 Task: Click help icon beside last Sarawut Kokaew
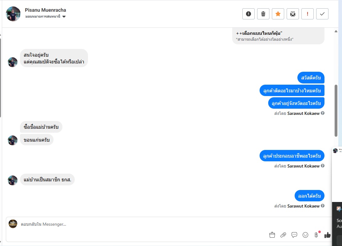pyautogui.click(x=323, y=206)
